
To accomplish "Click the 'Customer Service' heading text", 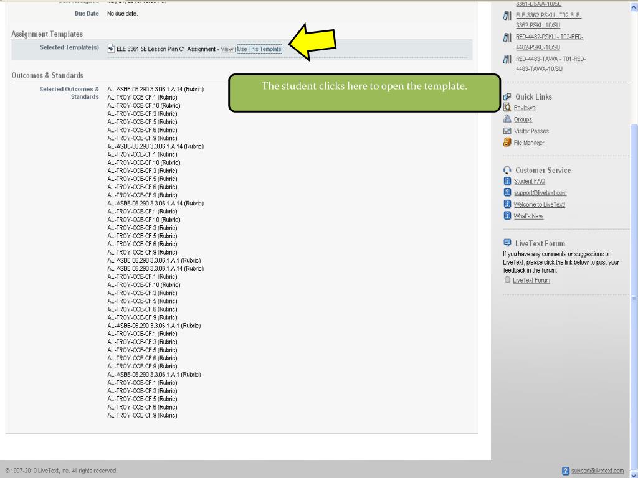I will click(543, 171).
